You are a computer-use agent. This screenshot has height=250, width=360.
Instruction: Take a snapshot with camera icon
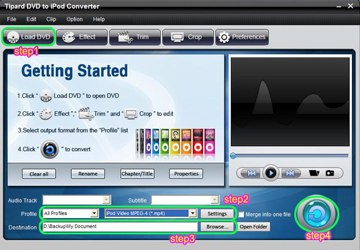[x=330, y=173]
